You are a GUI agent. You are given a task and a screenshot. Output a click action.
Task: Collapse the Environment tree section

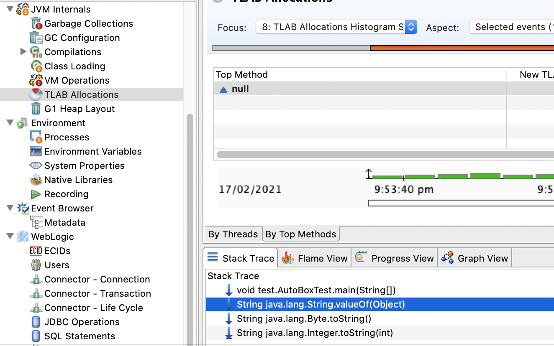(x=10, y=123)
